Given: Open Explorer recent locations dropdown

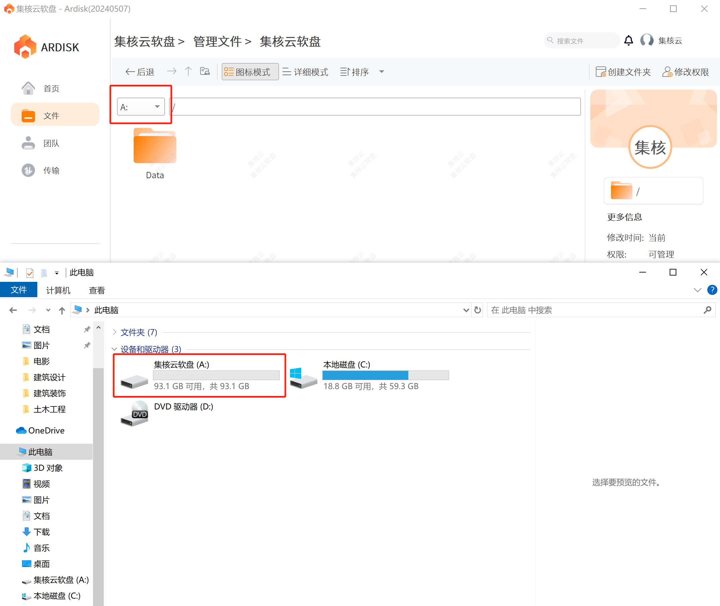Looking at the screenshot, I should click(x=48, y=310).
